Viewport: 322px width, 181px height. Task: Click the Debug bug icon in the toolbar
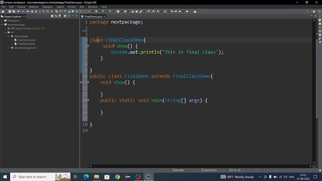point(89,12)
